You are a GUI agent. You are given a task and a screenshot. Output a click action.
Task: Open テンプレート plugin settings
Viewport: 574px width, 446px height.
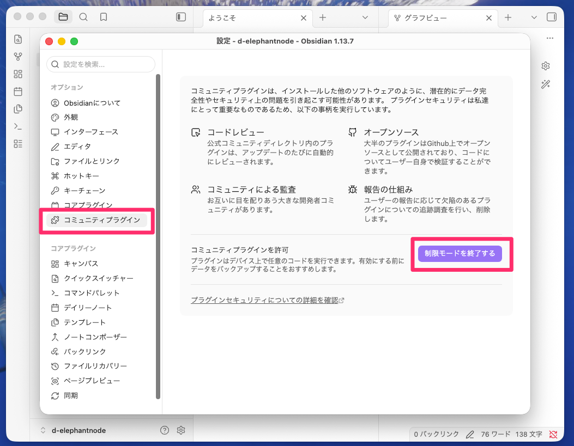coord(96,322)
